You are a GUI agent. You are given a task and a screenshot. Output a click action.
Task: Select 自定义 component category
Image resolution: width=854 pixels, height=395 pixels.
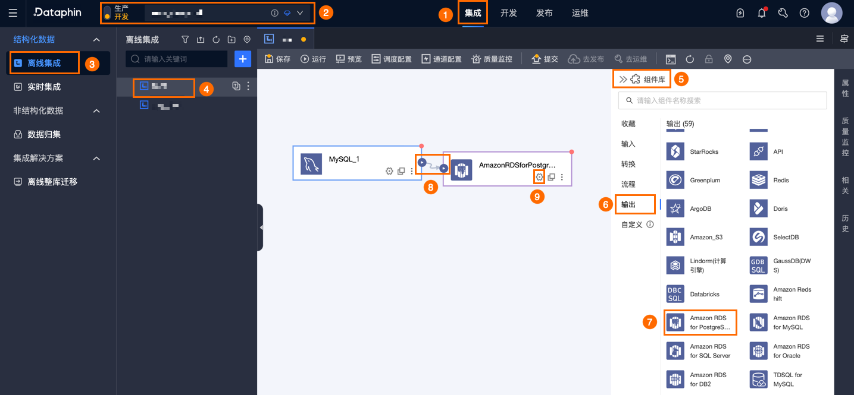click(633, 225)
